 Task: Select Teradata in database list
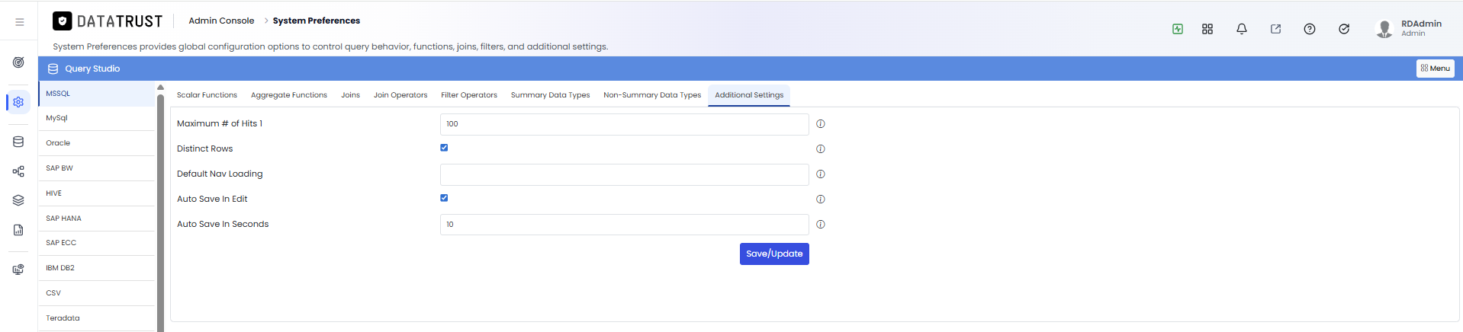(x=97, y=318)
